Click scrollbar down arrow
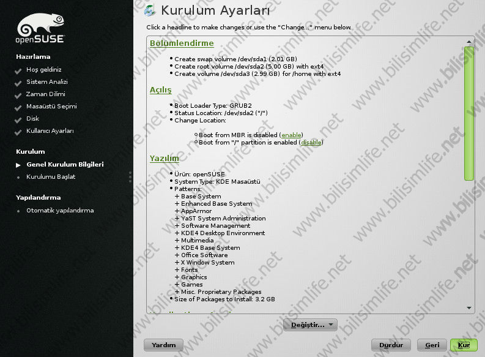 (x=469, y=308)
